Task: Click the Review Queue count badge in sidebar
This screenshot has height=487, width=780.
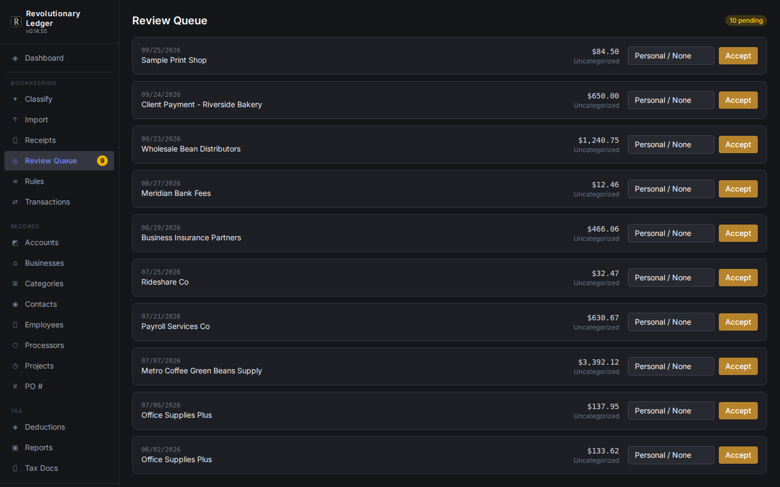Action: tap(102, 161)
